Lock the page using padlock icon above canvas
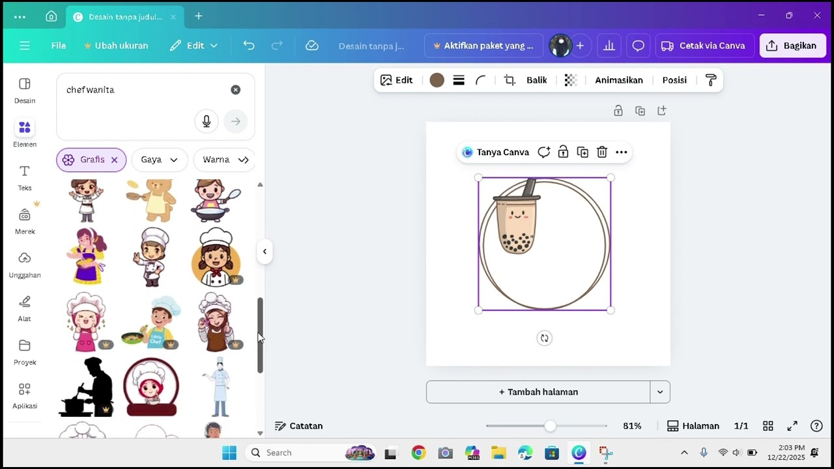This screenshot has height=469, width=834. pyautogui.click(x=618, y=111)
